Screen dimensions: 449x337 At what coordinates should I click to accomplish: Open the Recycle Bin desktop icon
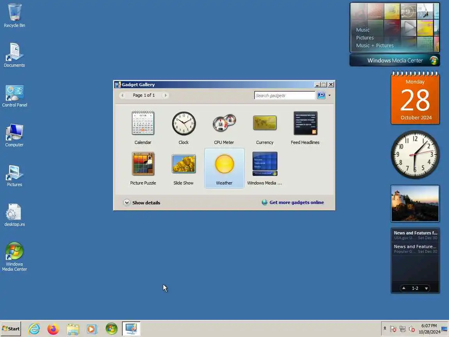point(14,16)
